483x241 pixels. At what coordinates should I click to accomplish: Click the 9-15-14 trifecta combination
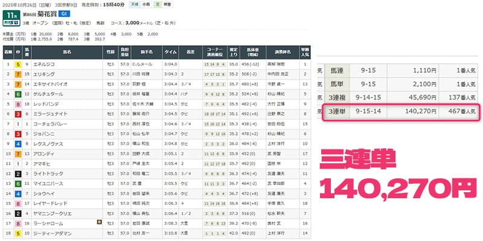(x=368, y=111)
